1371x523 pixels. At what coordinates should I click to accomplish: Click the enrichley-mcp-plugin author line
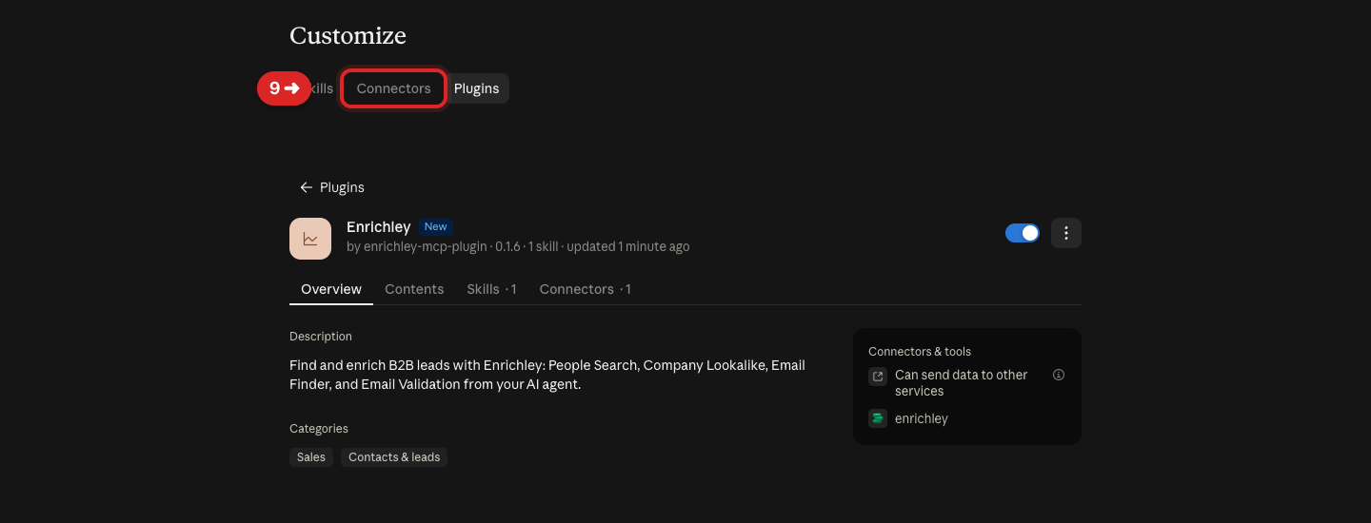point(518,246)
